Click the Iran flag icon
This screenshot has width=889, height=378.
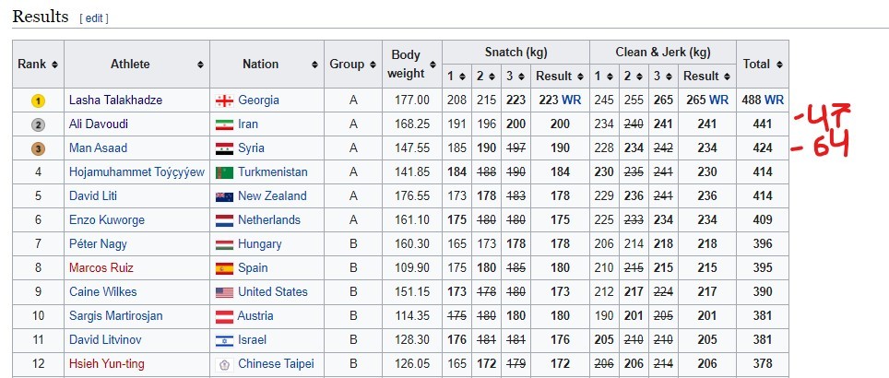[224, 124]
